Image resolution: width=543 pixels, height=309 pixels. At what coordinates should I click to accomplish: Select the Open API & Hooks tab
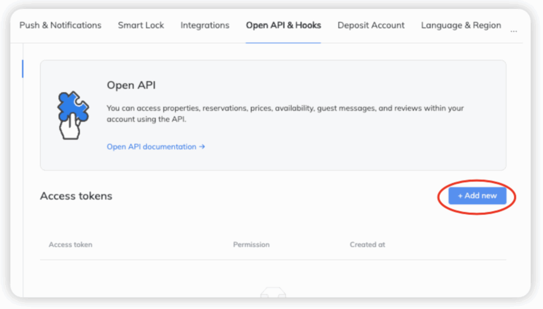(283, 25)
